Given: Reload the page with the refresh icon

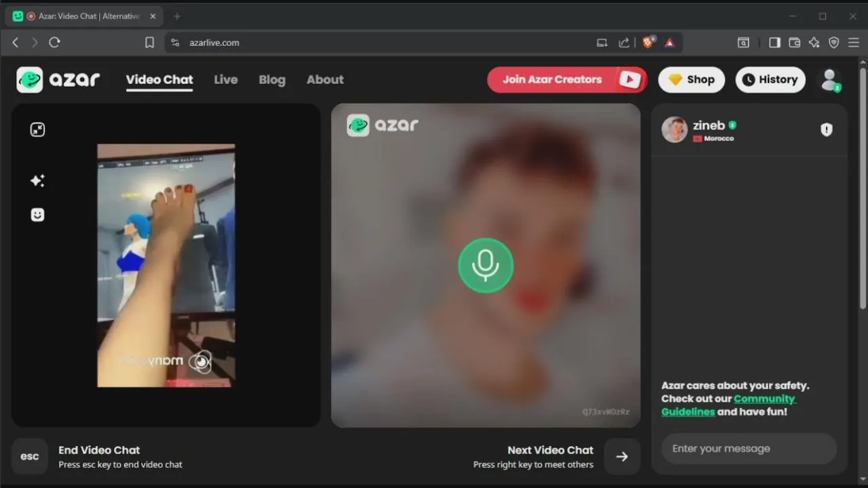Looking at the screenshot, I should pyautogui.click(x=55, y=42).
